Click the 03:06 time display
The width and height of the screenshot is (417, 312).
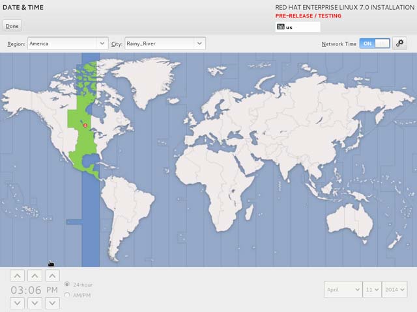(26, 290)
